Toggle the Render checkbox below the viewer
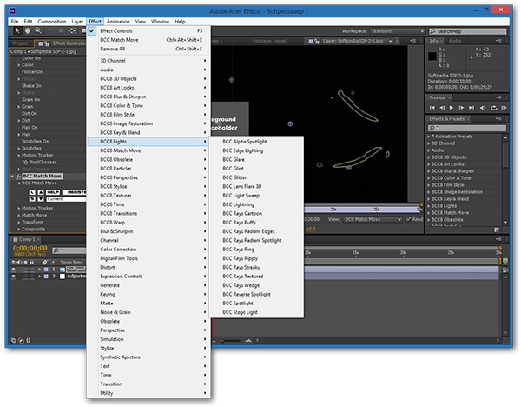The image size is (521, 407). [x=408, y=219]
